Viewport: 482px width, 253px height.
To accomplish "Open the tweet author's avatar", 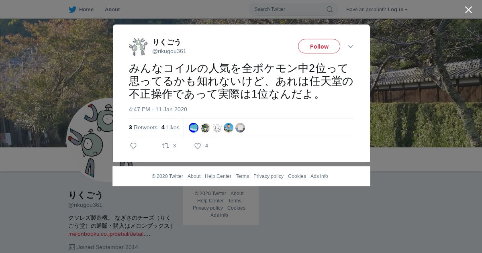I will click(138, 47).
